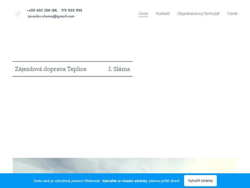Click the Vytvořit stránky button
The image size is (250, 188).
click(x=200, y=181)
